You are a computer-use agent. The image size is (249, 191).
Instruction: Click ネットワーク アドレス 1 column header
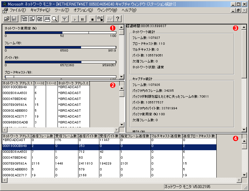tap(18, 83)
